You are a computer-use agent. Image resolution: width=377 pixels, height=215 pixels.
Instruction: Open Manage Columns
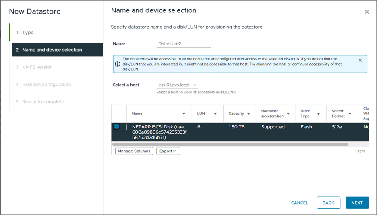click(134, 151)
